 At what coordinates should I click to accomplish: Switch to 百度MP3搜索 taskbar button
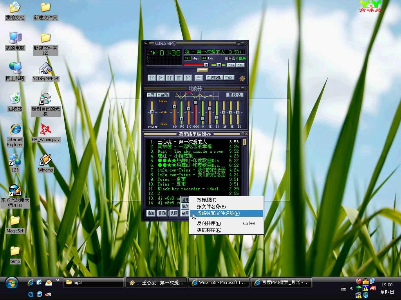[282, 283]
